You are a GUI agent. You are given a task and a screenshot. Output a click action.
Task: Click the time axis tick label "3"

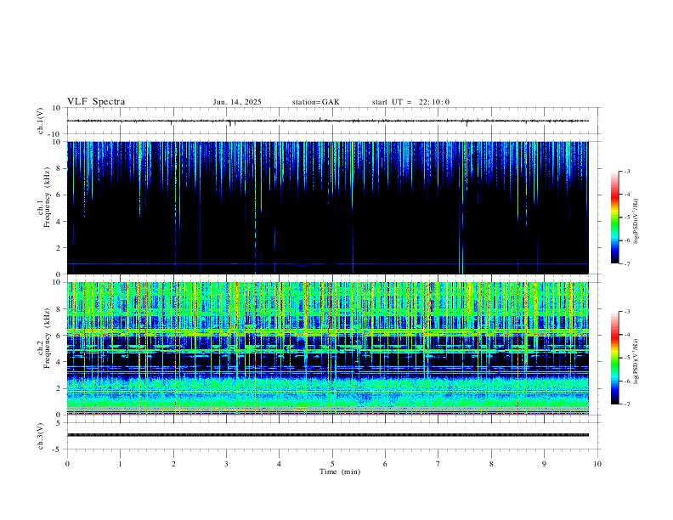(x=226, y=464)
